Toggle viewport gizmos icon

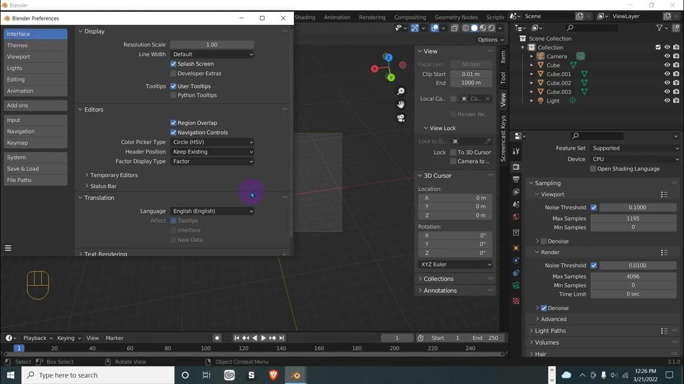[x=415, y=28]
